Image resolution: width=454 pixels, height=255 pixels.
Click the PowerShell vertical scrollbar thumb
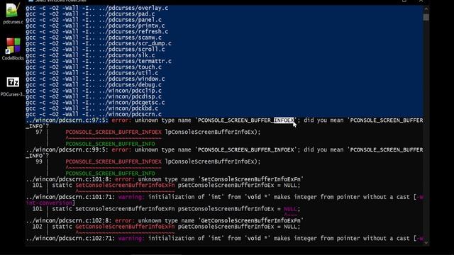pos(426,17)
